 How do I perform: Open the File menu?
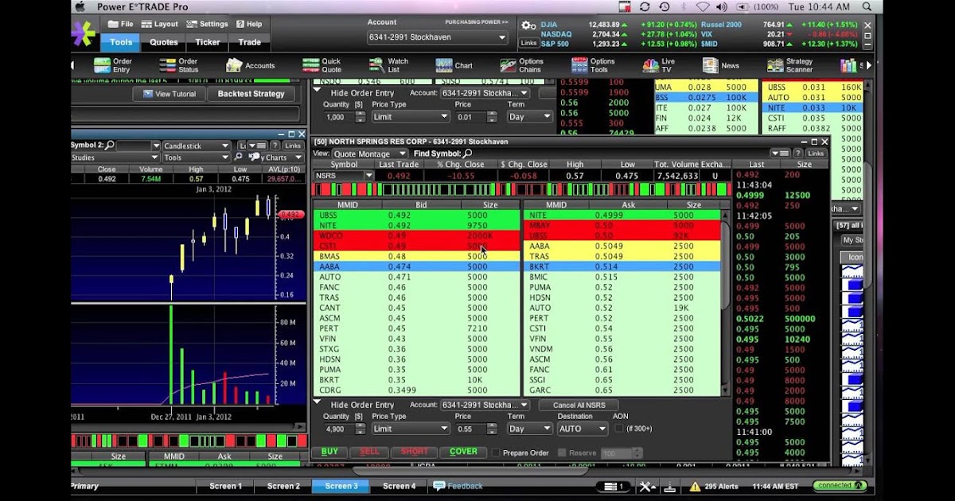click(x=119, y=24)
